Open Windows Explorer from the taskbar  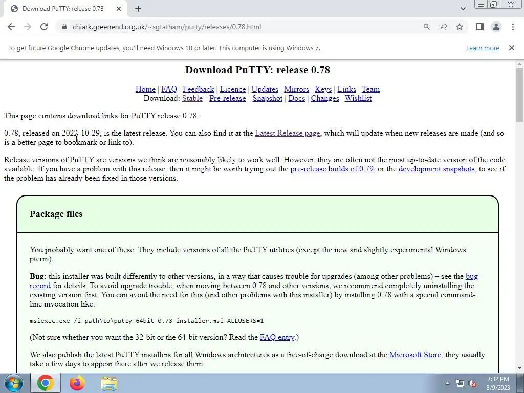(109, 384)
